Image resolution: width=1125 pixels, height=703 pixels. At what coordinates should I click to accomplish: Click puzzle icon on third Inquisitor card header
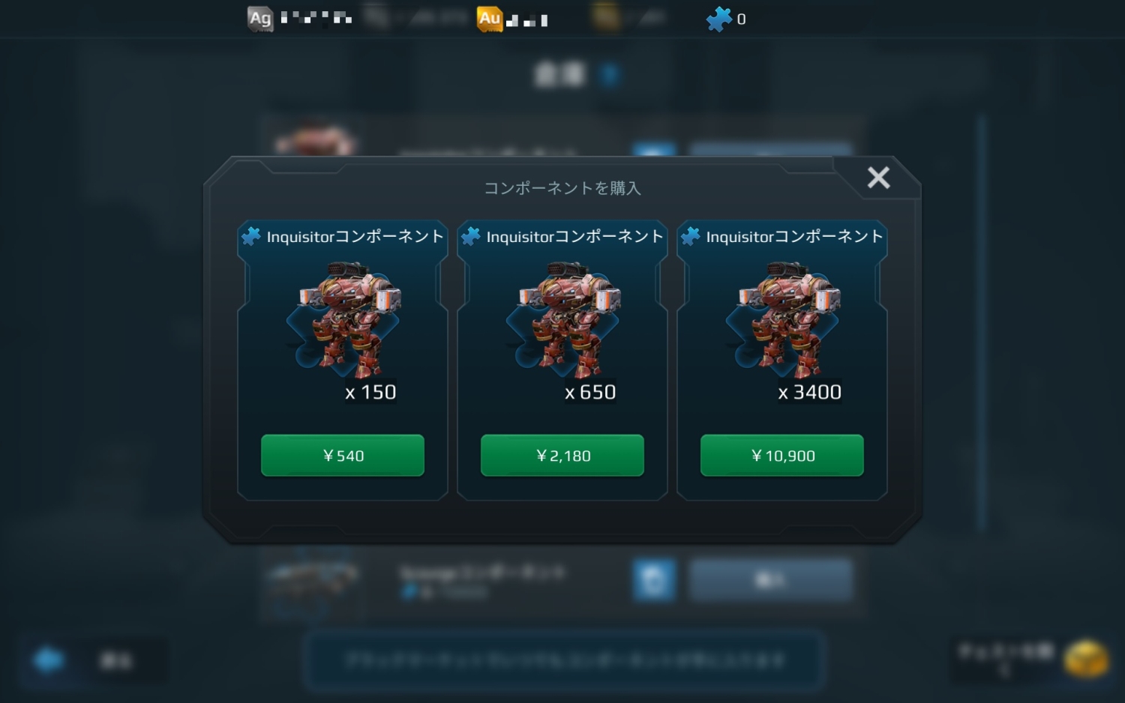coord(690,237)
